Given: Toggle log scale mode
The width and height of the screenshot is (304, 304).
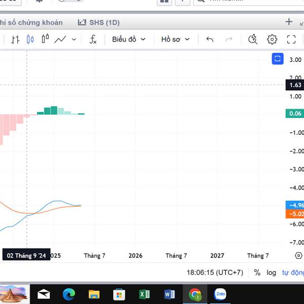Looking at the screenshot, I should (x=271, y=273).
